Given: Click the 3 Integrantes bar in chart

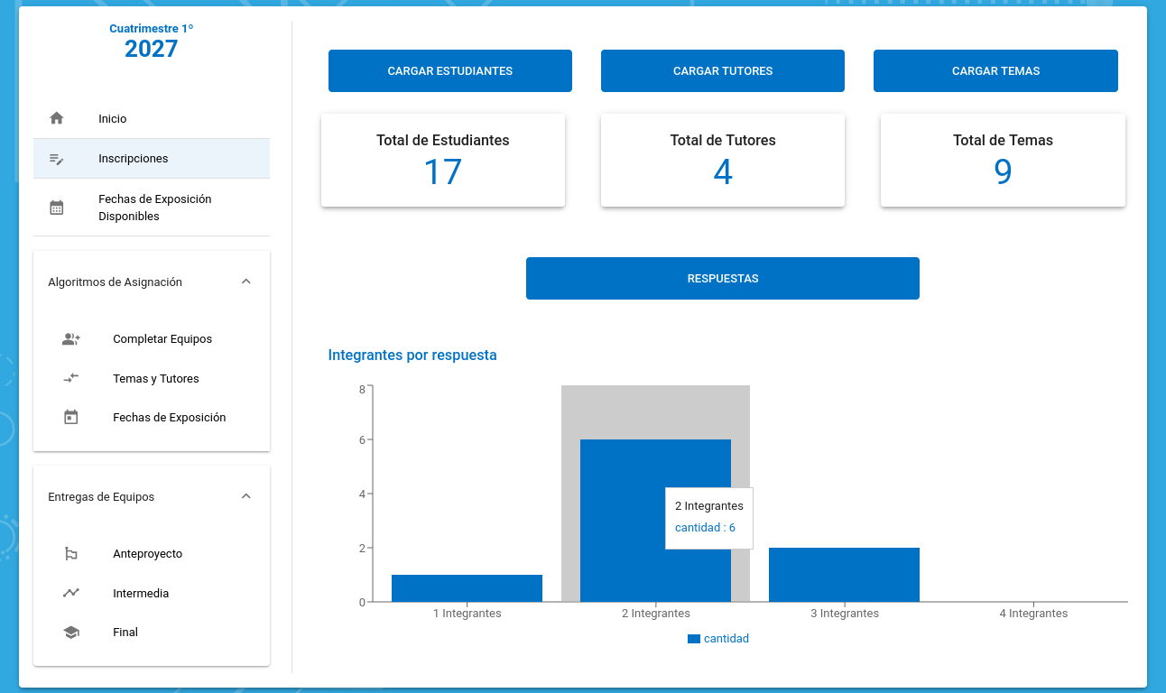Looking at the screenshot, I should coord(844,575).
